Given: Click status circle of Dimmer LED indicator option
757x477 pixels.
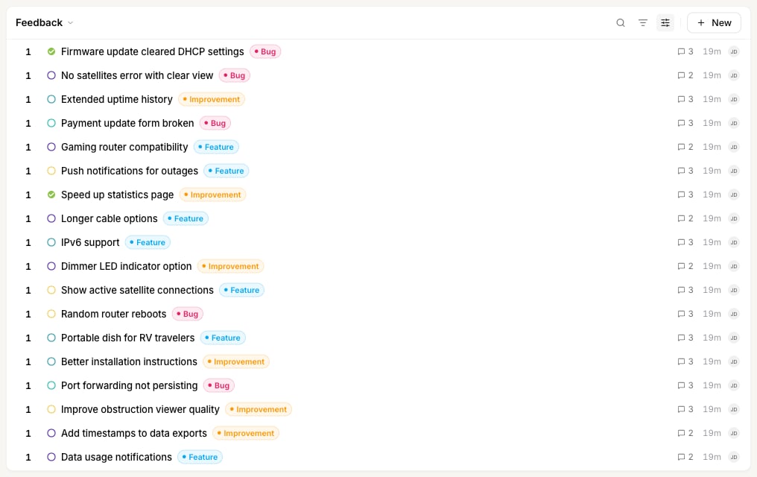Looking at the screenshot, I should (51, 267).
